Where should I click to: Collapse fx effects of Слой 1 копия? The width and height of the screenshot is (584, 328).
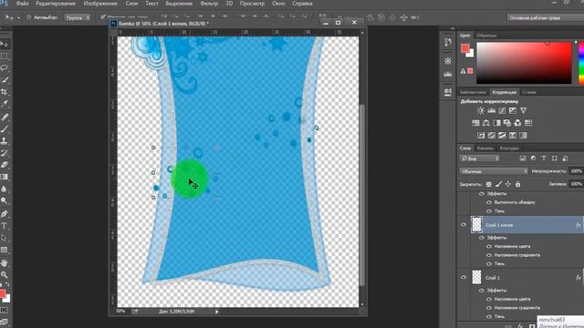pos(579,225)
